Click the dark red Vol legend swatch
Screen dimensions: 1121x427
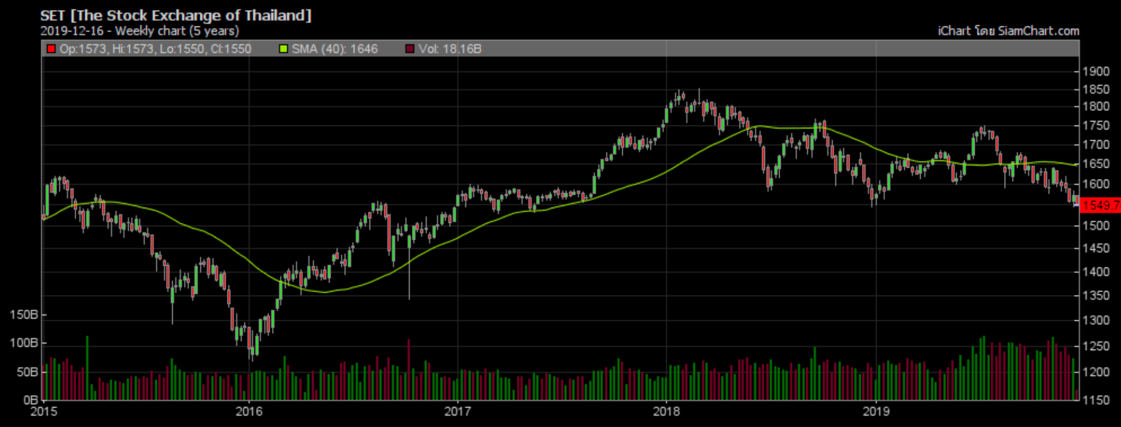410,49
